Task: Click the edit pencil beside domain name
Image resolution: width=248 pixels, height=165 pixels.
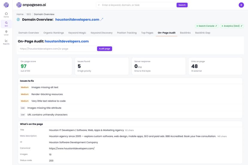Action: tap(102, 19)
